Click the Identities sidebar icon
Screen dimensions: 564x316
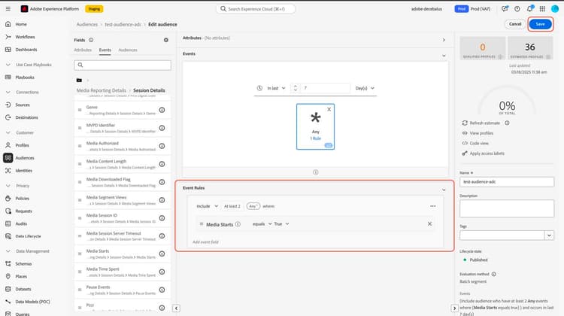(x=8, y=171)
